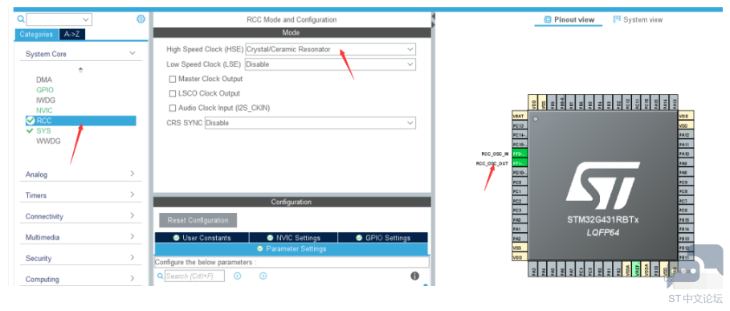Screen dimensions: 730x311
Task: Expand the Multimedia category
Action: point(133,236)
